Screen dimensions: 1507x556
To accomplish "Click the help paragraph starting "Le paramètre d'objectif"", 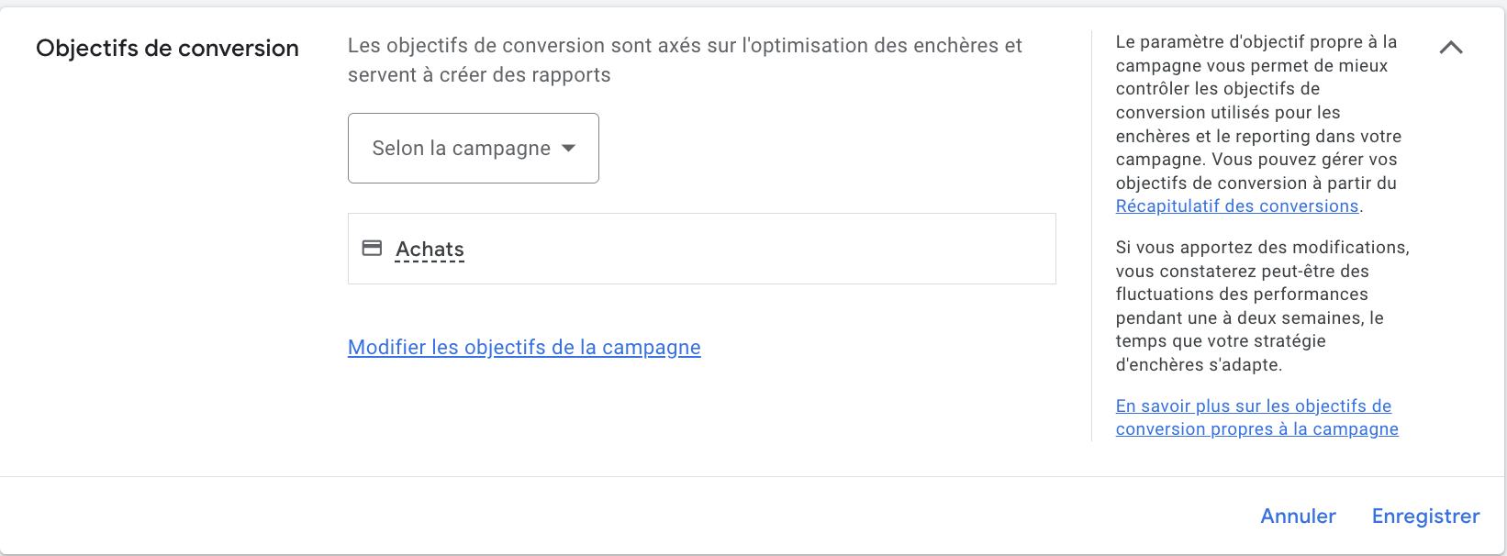I will coord(1257,112).
